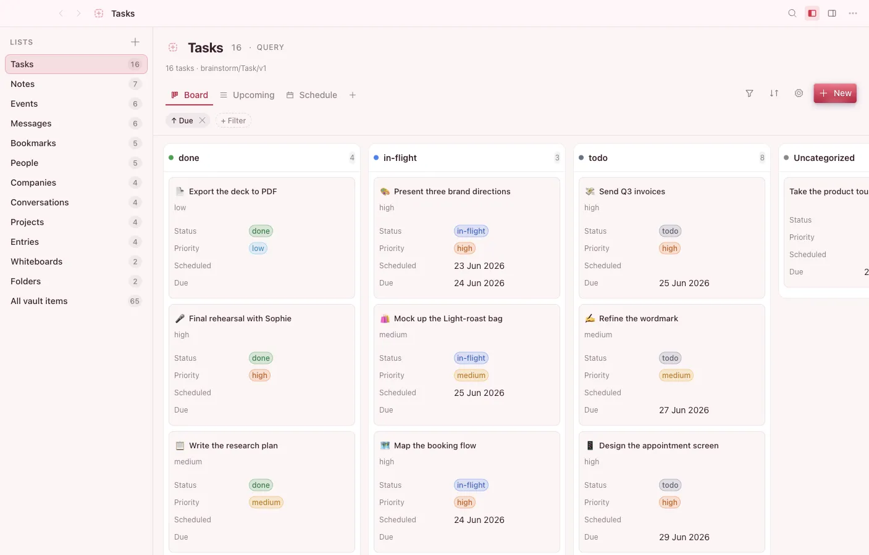
Task: Toggle the left sidebar panel icon
Action: (x=812, y=14)
